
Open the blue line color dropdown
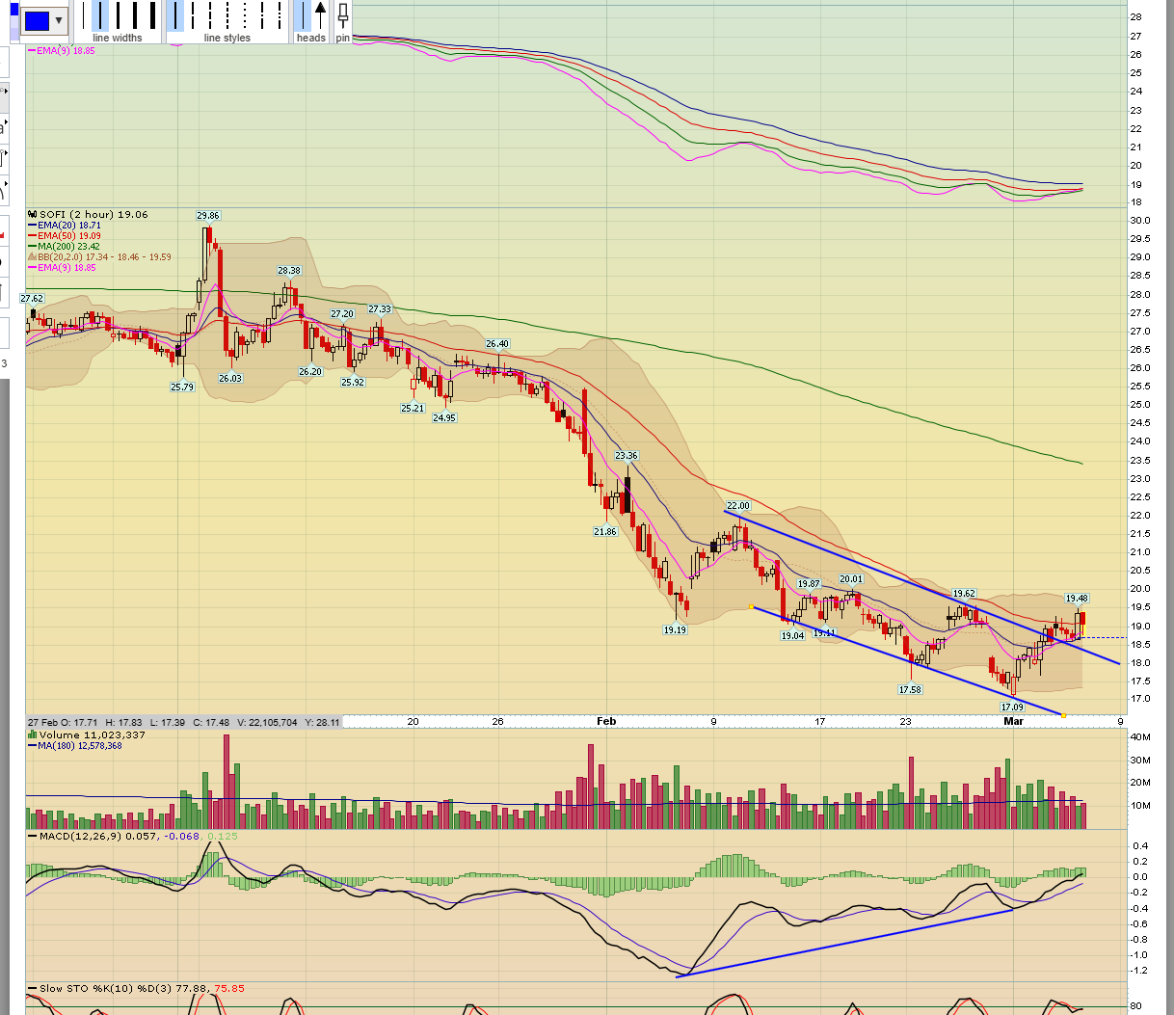(59, 20)
